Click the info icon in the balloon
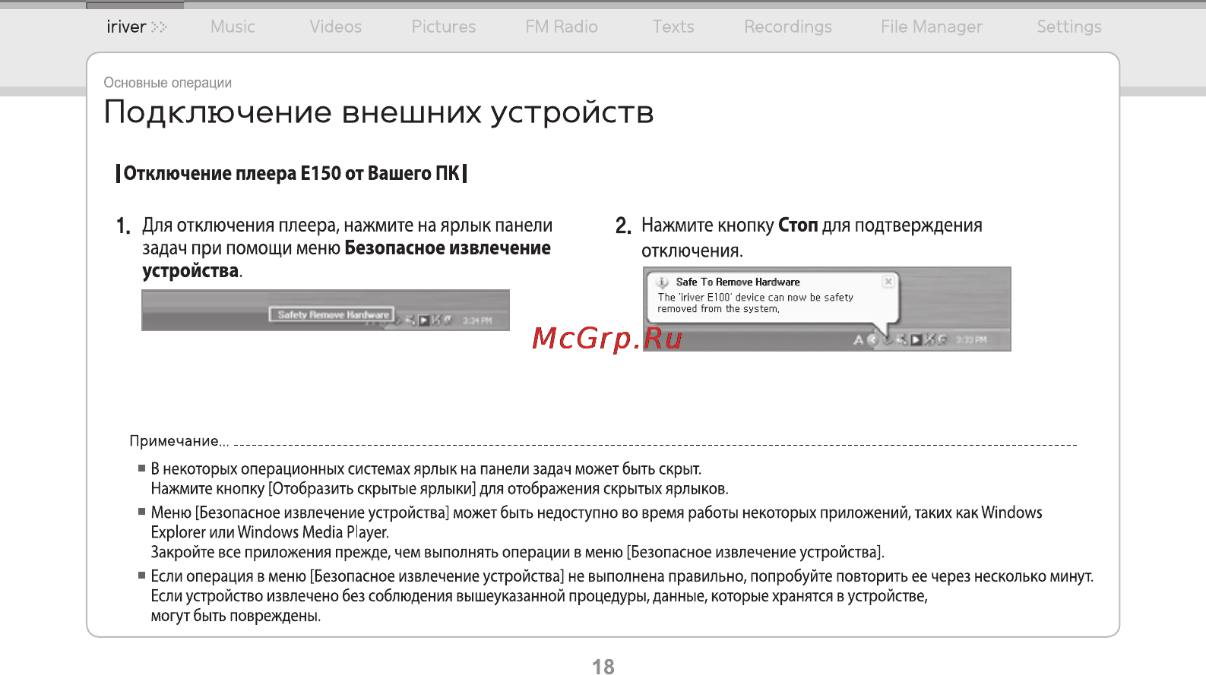 (x=663, y=282)
